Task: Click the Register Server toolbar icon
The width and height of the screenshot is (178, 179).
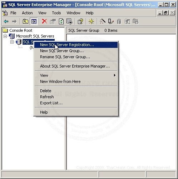Action: click(111, 21)
